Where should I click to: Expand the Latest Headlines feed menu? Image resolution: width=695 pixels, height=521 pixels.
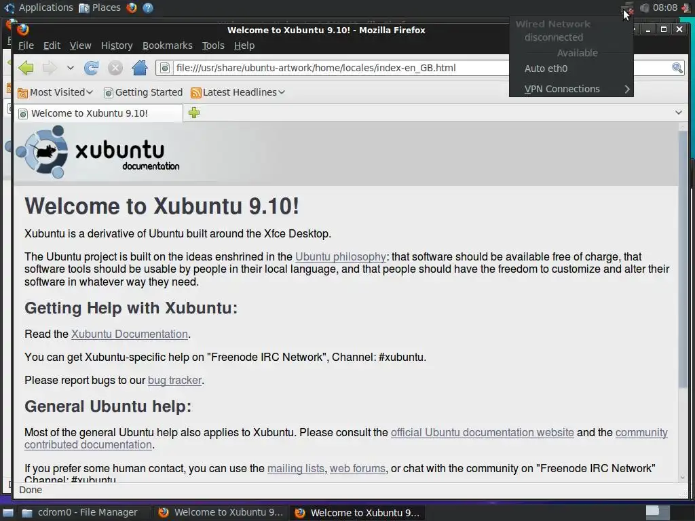(238, 92)
